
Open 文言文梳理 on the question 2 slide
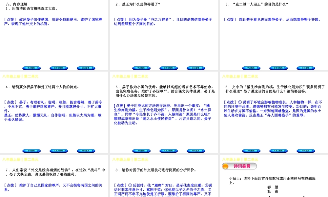pos(169,68)
